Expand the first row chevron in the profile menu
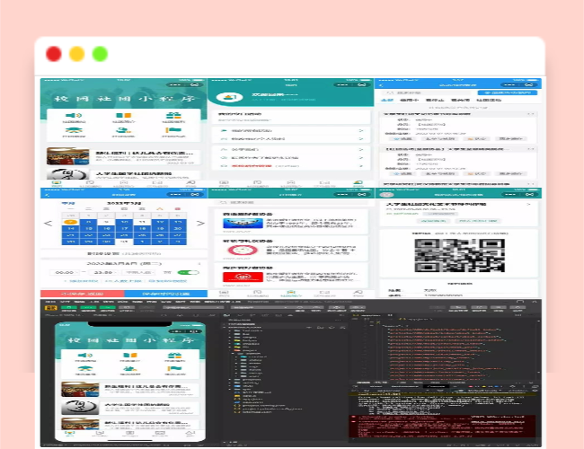 click(x=361, y=131)
